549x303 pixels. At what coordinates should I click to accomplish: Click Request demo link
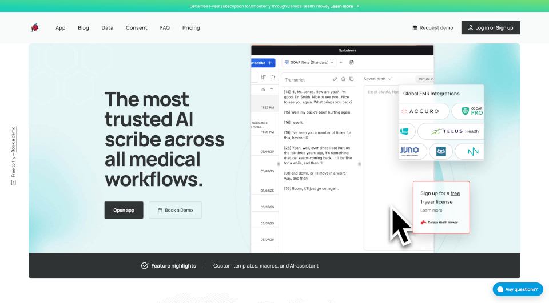click(433, 27)
